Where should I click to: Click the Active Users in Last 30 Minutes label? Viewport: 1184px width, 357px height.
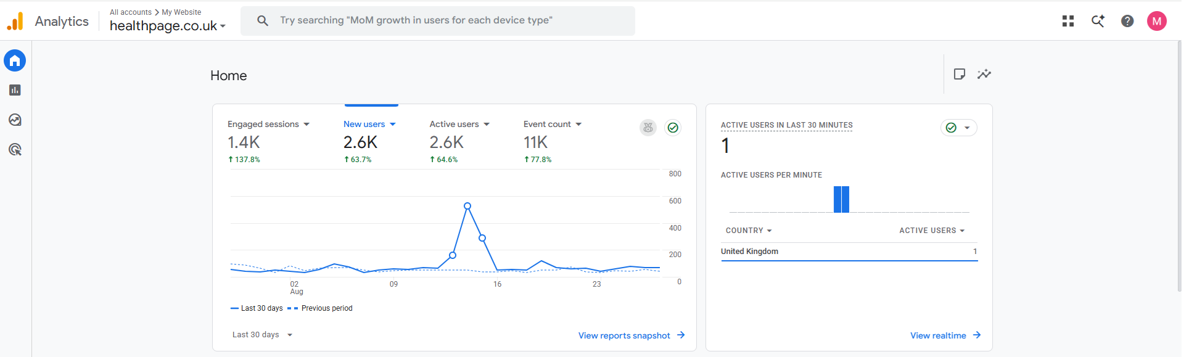pyautogui.click(x=787, y=125)
